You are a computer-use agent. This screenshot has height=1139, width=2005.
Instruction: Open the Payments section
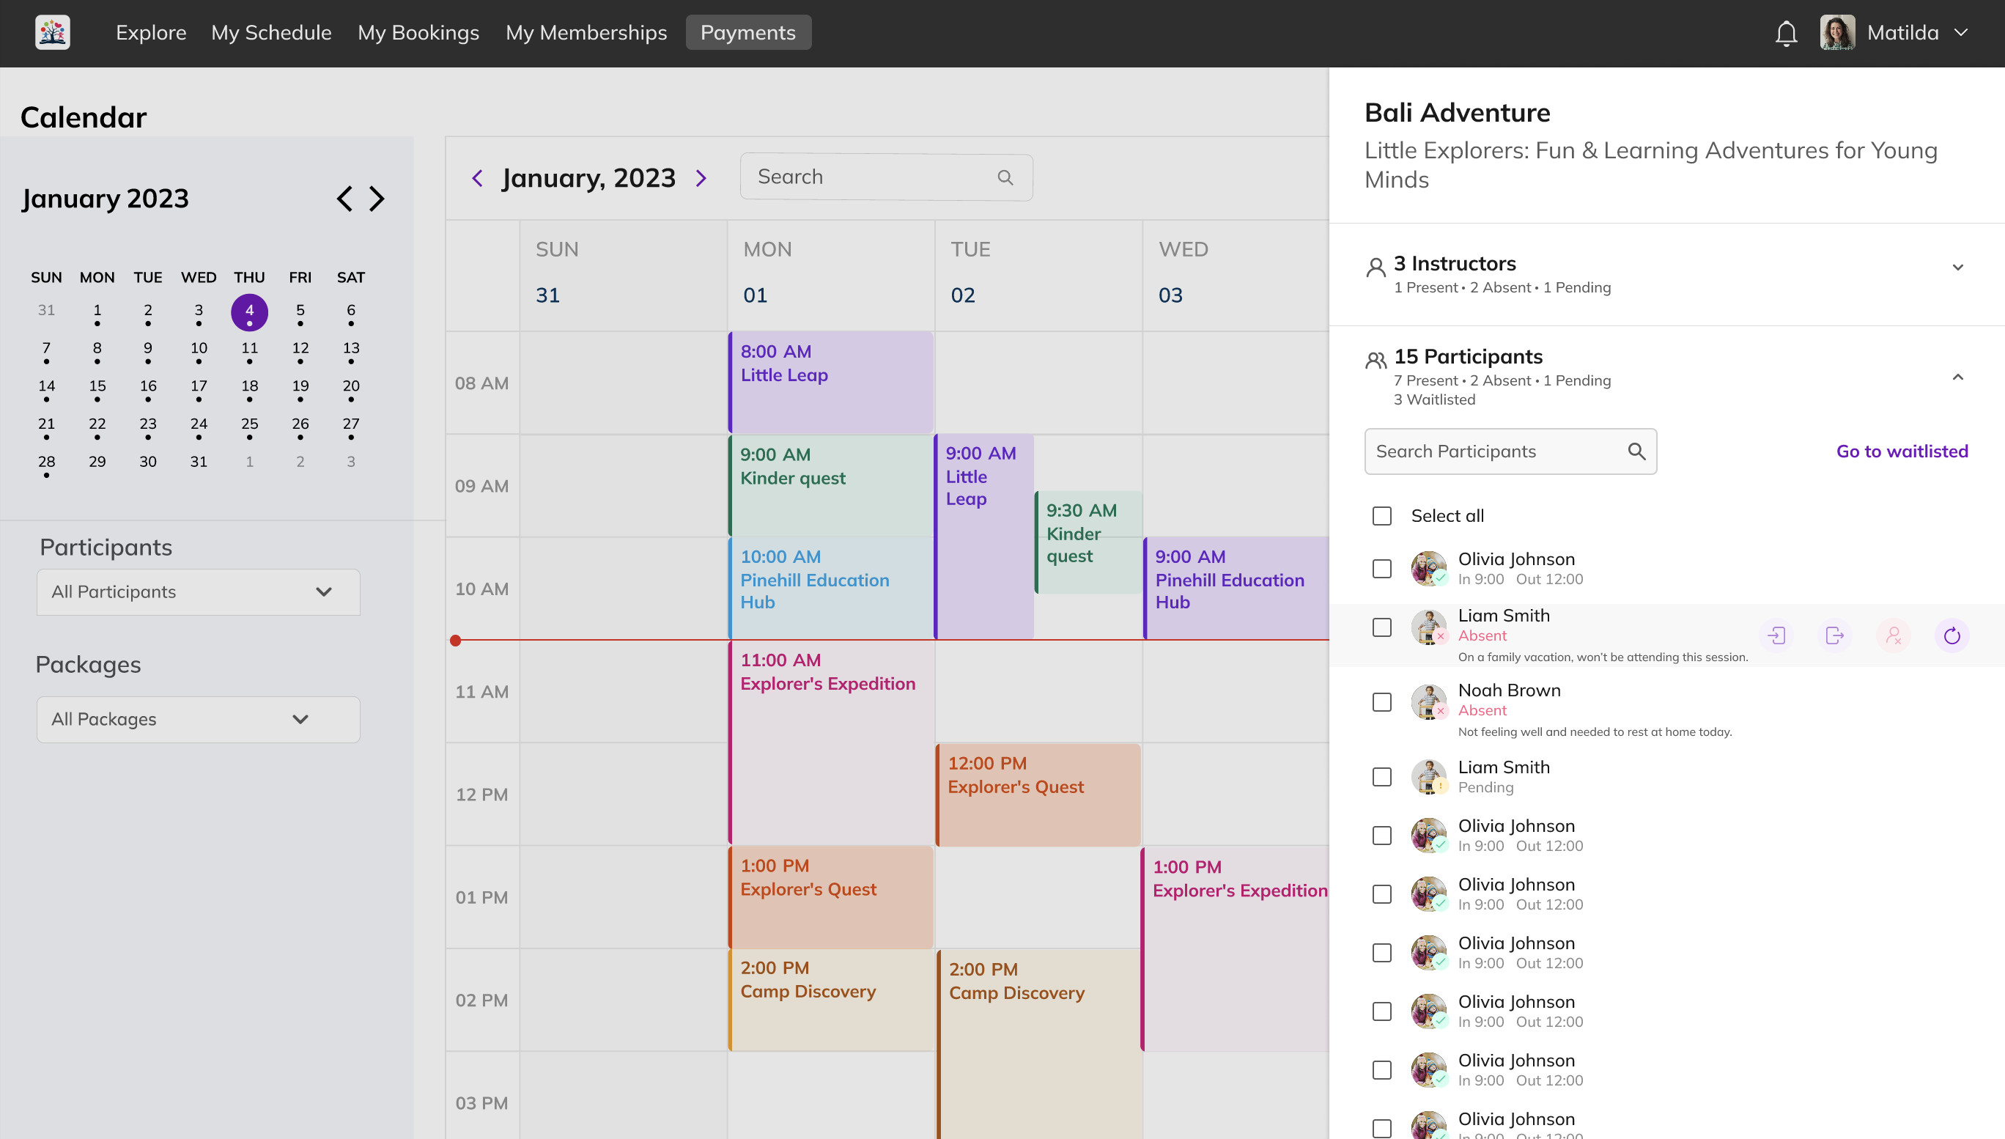tap(747, 32)
